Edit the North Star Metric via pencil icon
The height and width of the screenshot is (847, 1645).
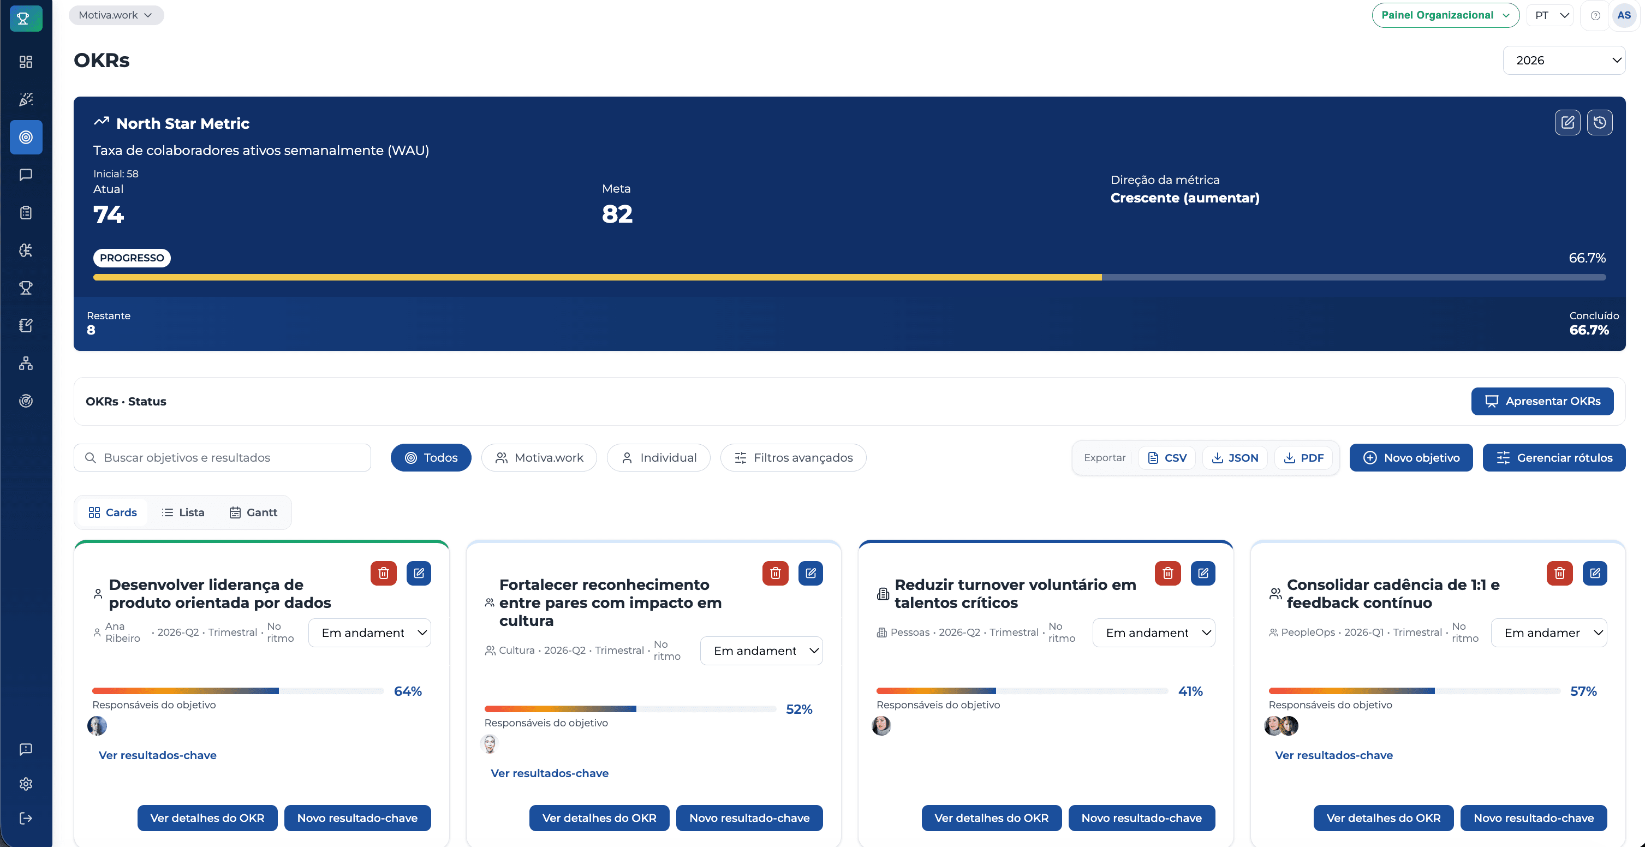click(x=1567, y=122)
